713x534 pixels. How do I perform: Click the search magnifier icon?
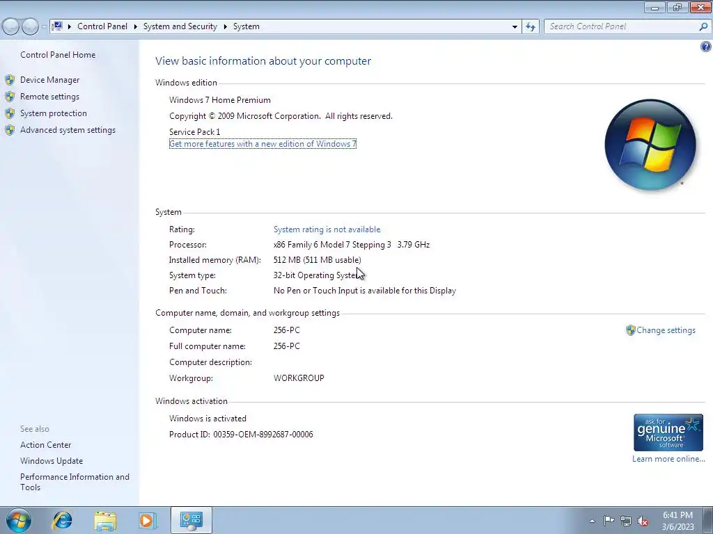coord(703,27)
